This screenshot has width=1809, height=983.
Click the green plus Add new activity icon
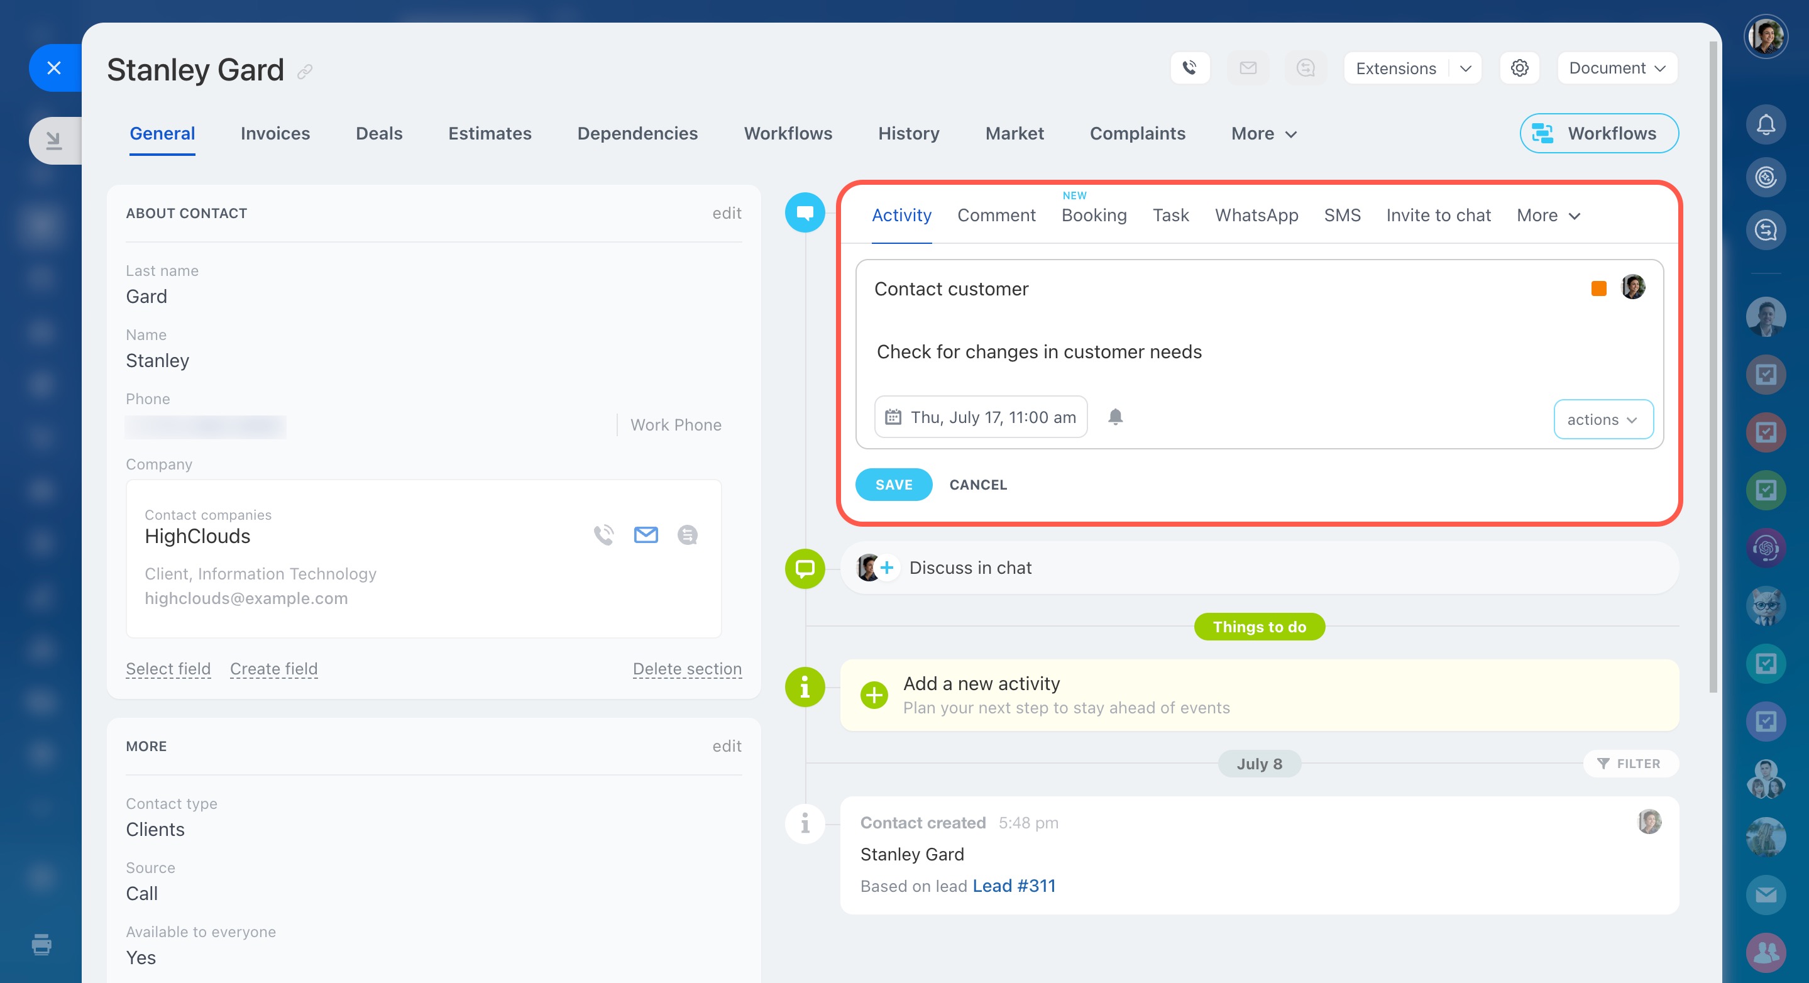click(x=874, y=695)
